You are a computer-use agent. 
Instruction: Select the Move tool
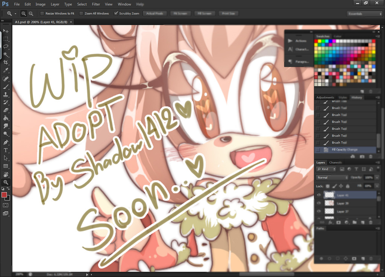pyautogui.click(x=6, y=31)
